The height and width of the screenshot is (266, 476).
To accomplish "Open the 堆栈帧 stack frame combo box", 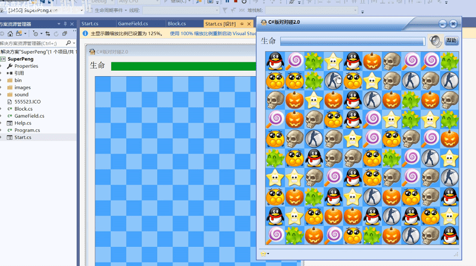I will coord(312,10).
